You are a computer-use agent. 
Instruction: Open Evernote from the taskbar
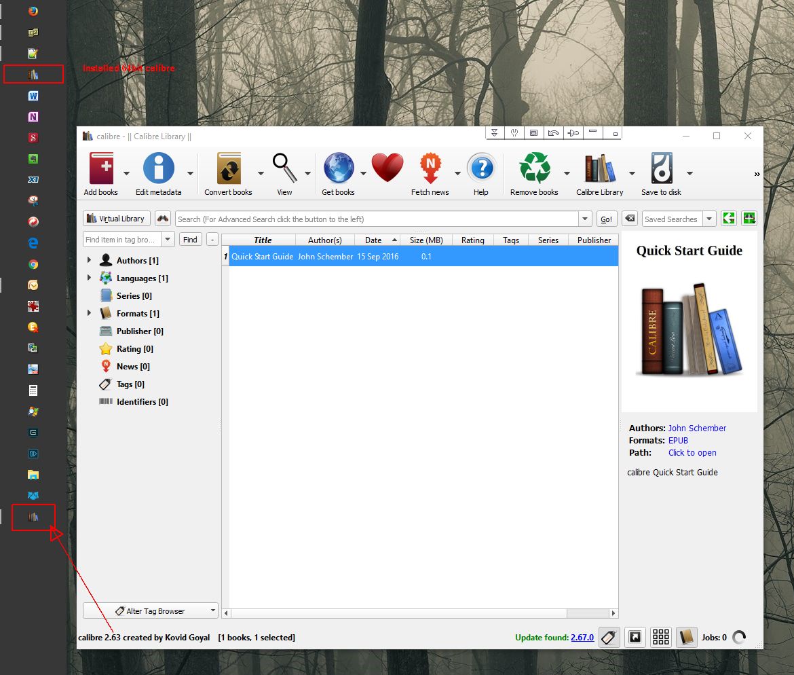33,159
